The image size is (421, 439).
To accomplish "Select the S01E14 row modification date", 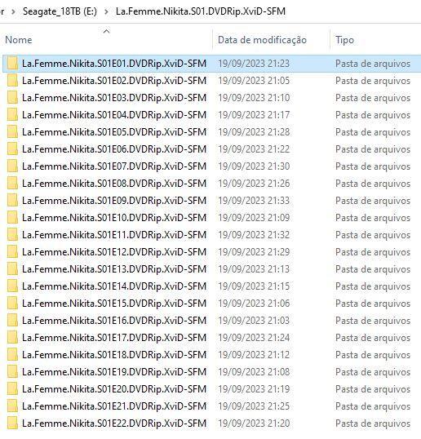I will (x=254, y=286).
